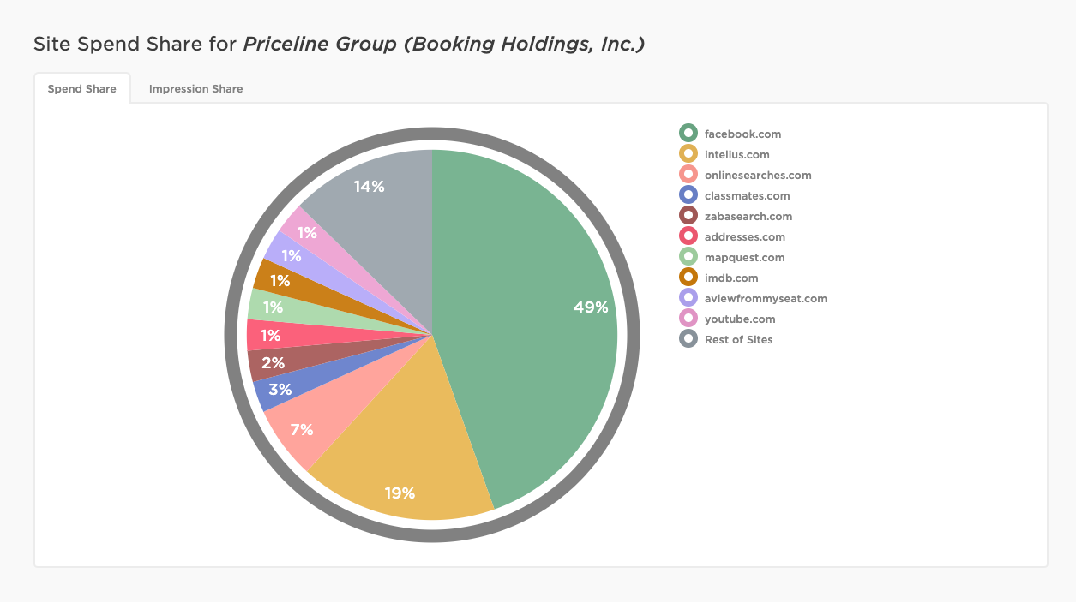This screenshot has width=1076, height=603.
Task: Select the Spend Share tab
Action: pyautogui.click(x=82, y=88)
